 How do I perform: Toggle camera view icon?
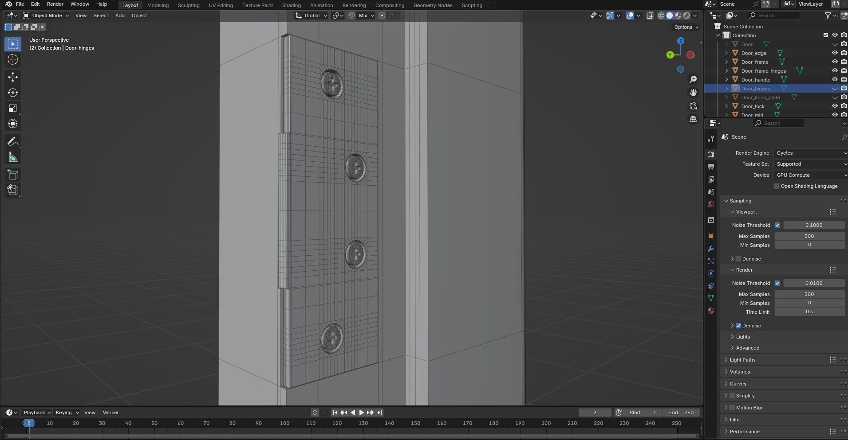coord(693,106)
